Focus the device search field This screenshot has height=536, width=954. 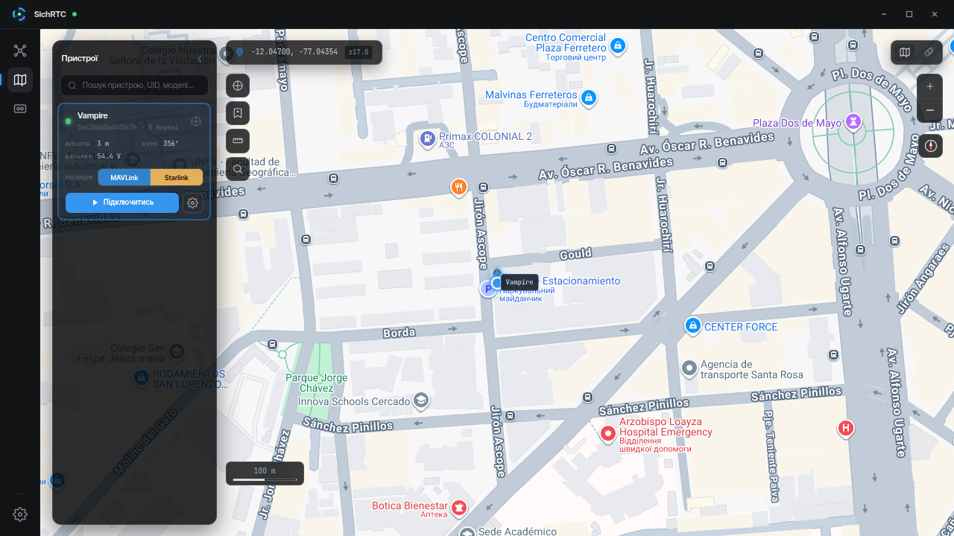(x=134, y=86)
